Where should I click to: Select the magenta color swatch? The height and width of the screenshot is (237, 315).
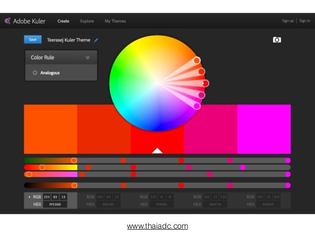(x=264, y=129)
